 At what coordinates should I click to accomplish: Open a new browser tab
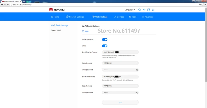coord(24,1)
